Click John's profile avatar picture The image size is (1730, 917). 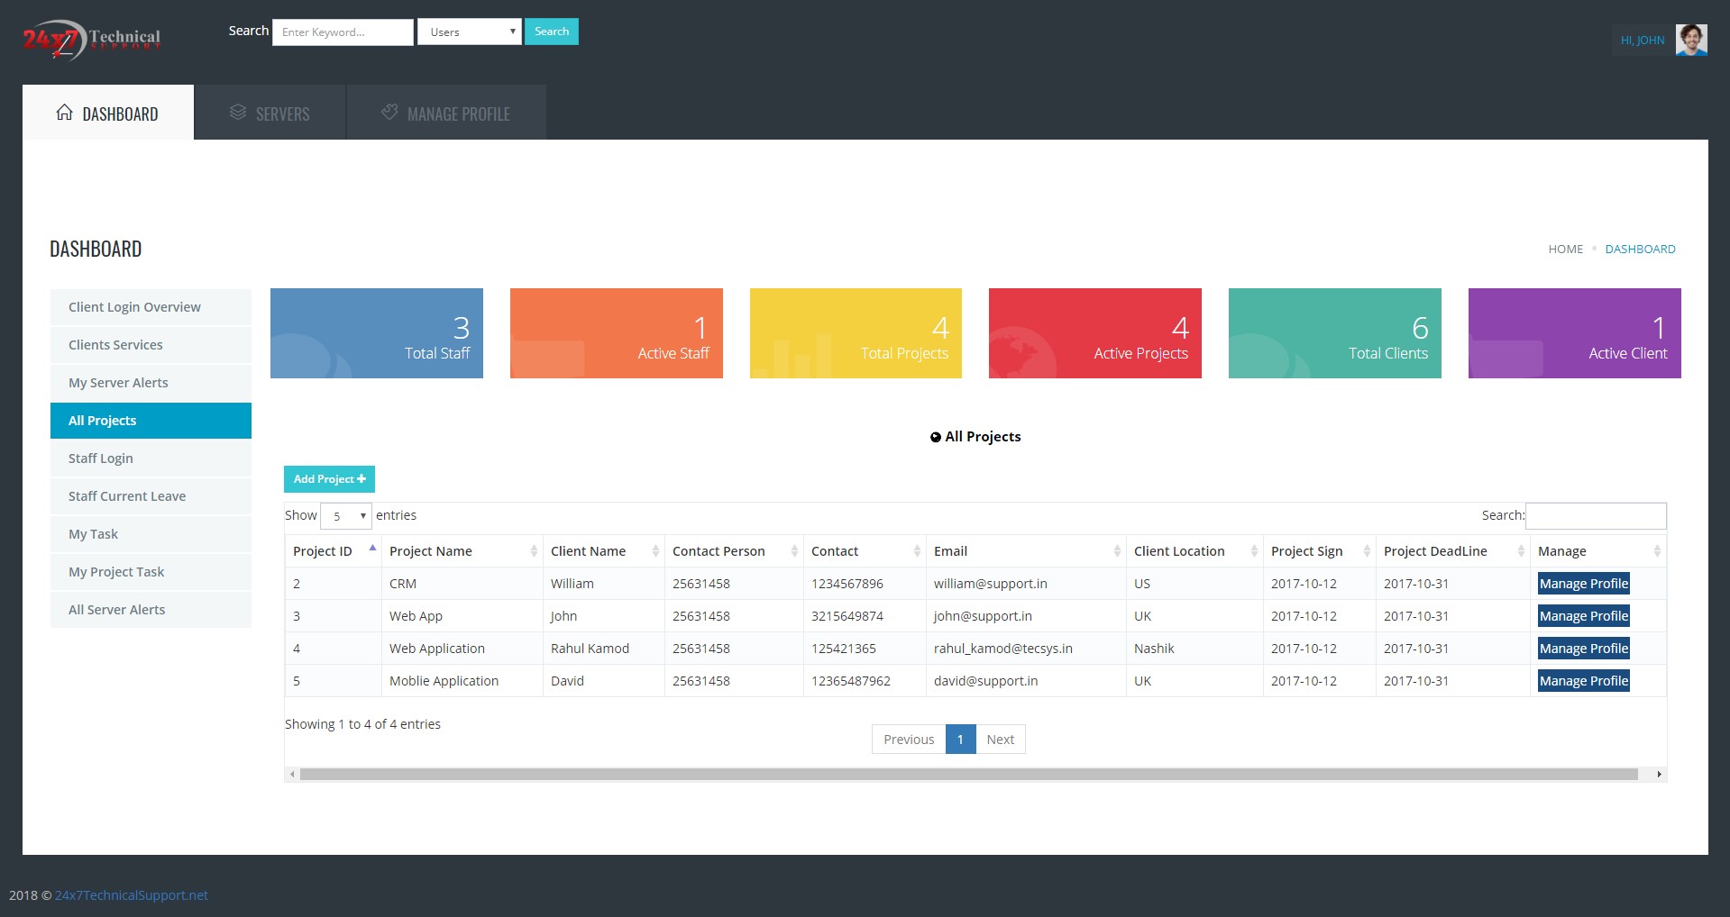(1690, 40)
